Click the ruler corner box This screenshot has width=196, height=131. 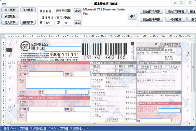point(3,36)
